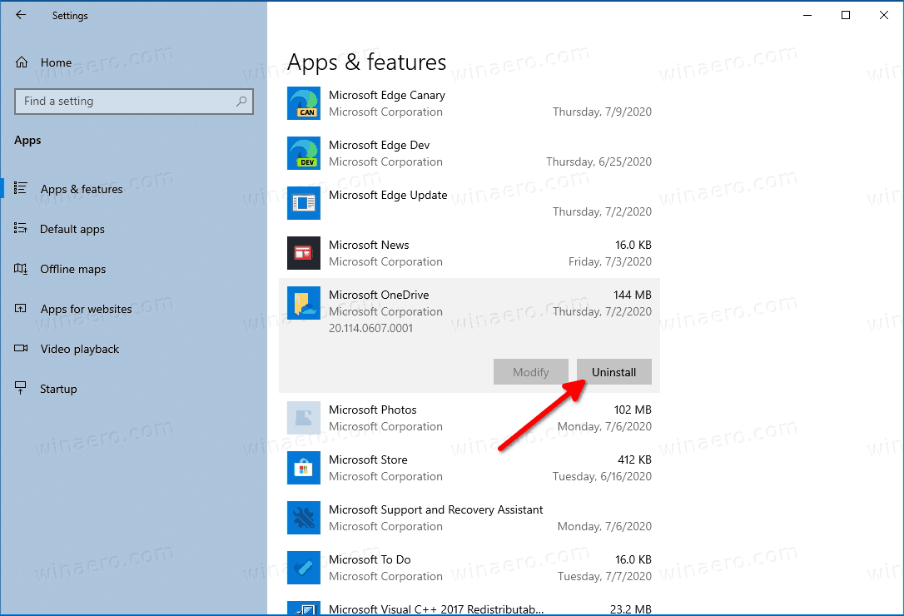904x616 pixels.
Task: Open the Apps & features page
Action: point(82,189)
